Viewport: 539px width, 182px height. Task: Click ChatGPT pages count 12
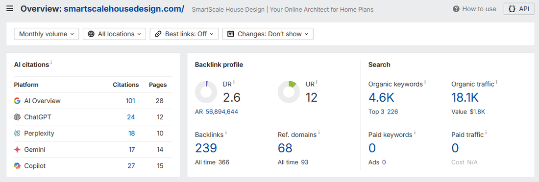160,117
